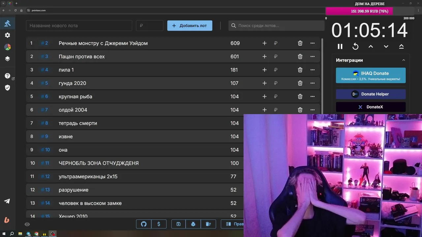Open the Windows Start menu
The width and height of the screenshot is (422, 237).
[4, 234]
